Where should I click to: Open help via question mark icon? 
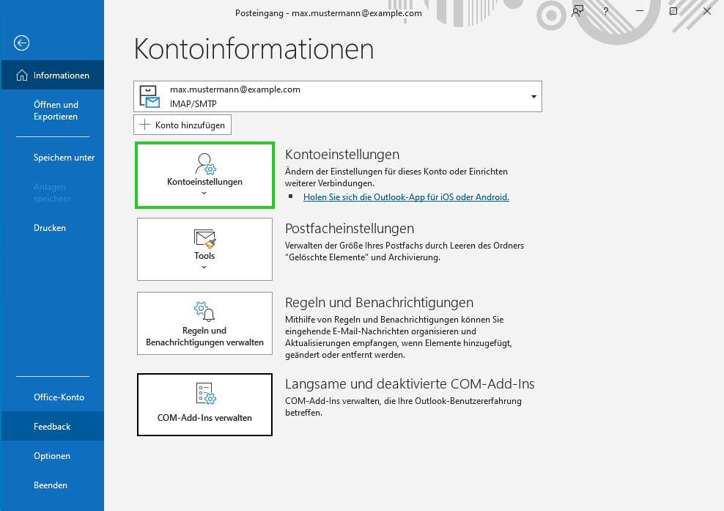point(606,11)
